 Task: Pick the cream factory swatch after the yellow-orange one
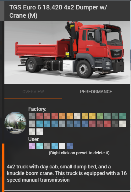click(x=77, y=116)
